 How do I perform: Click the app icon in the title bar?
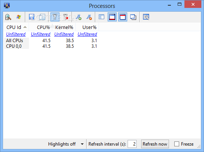coord(7,6)
